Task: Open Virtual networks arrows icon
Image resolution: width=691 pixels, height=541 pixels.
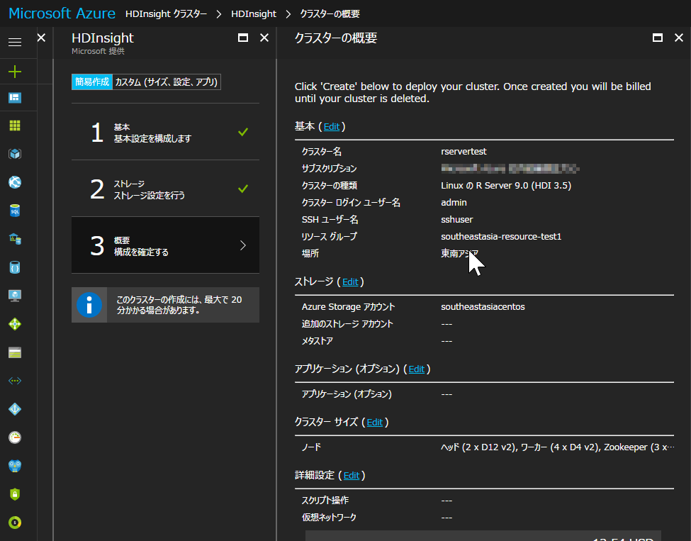Action: pyautogui.click(x=15, y=381)
